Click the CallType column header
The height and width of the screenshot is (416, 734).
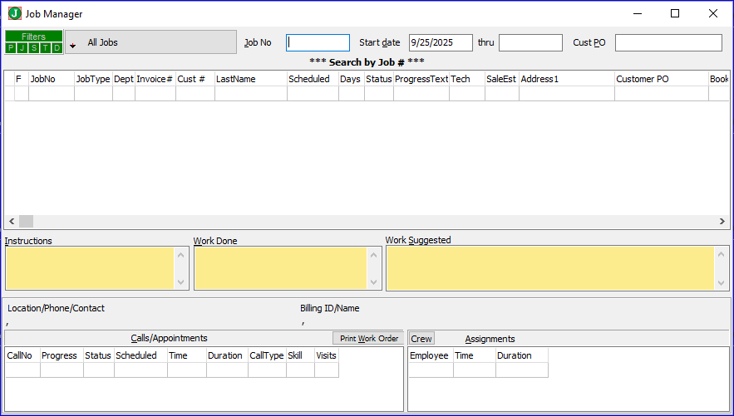pos(268,355)
